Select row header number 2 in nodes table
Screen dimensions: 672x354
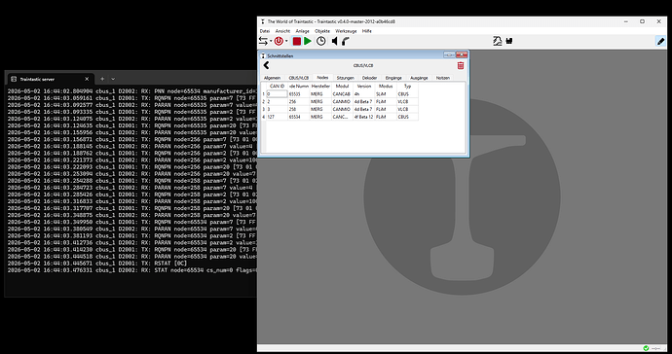264,101
